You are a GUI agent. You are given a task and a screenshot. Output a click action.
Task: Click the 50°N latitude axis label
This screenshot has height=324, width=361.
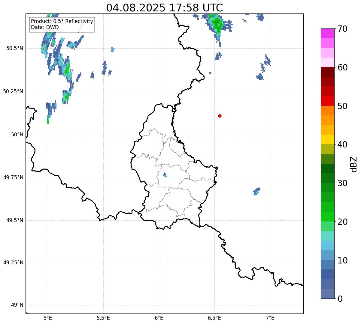(17, 135)
